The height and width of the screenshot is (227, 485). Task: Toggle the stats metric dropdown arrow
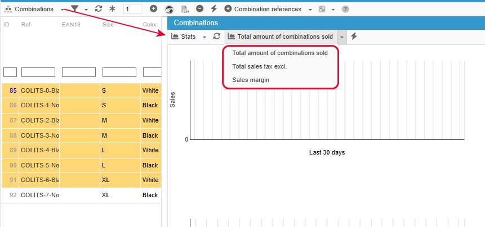pyautogui.click(x=342, y=37)
